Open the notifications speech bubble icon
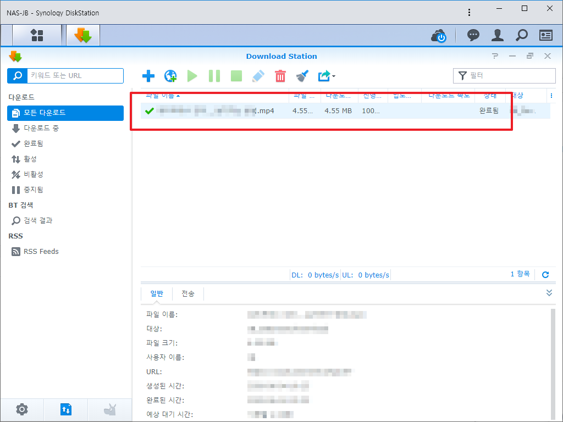563x422 pixels. 473,35
